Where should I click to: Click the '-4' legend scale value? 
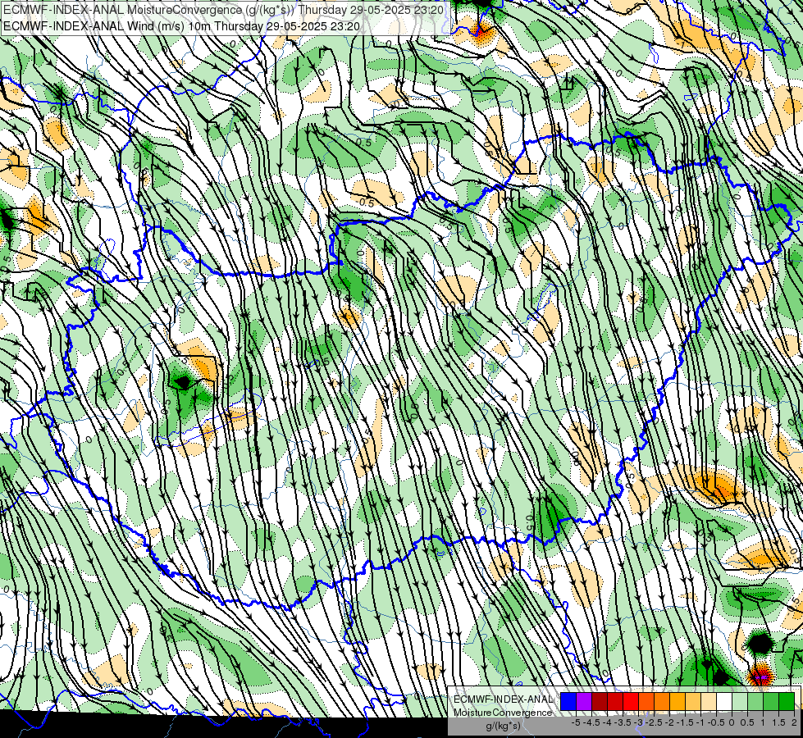[607, 722]
